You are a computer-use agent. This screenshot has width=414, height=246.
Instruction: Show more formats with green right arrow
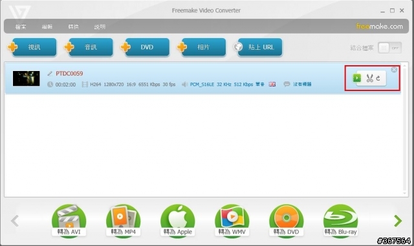[398, 221]
